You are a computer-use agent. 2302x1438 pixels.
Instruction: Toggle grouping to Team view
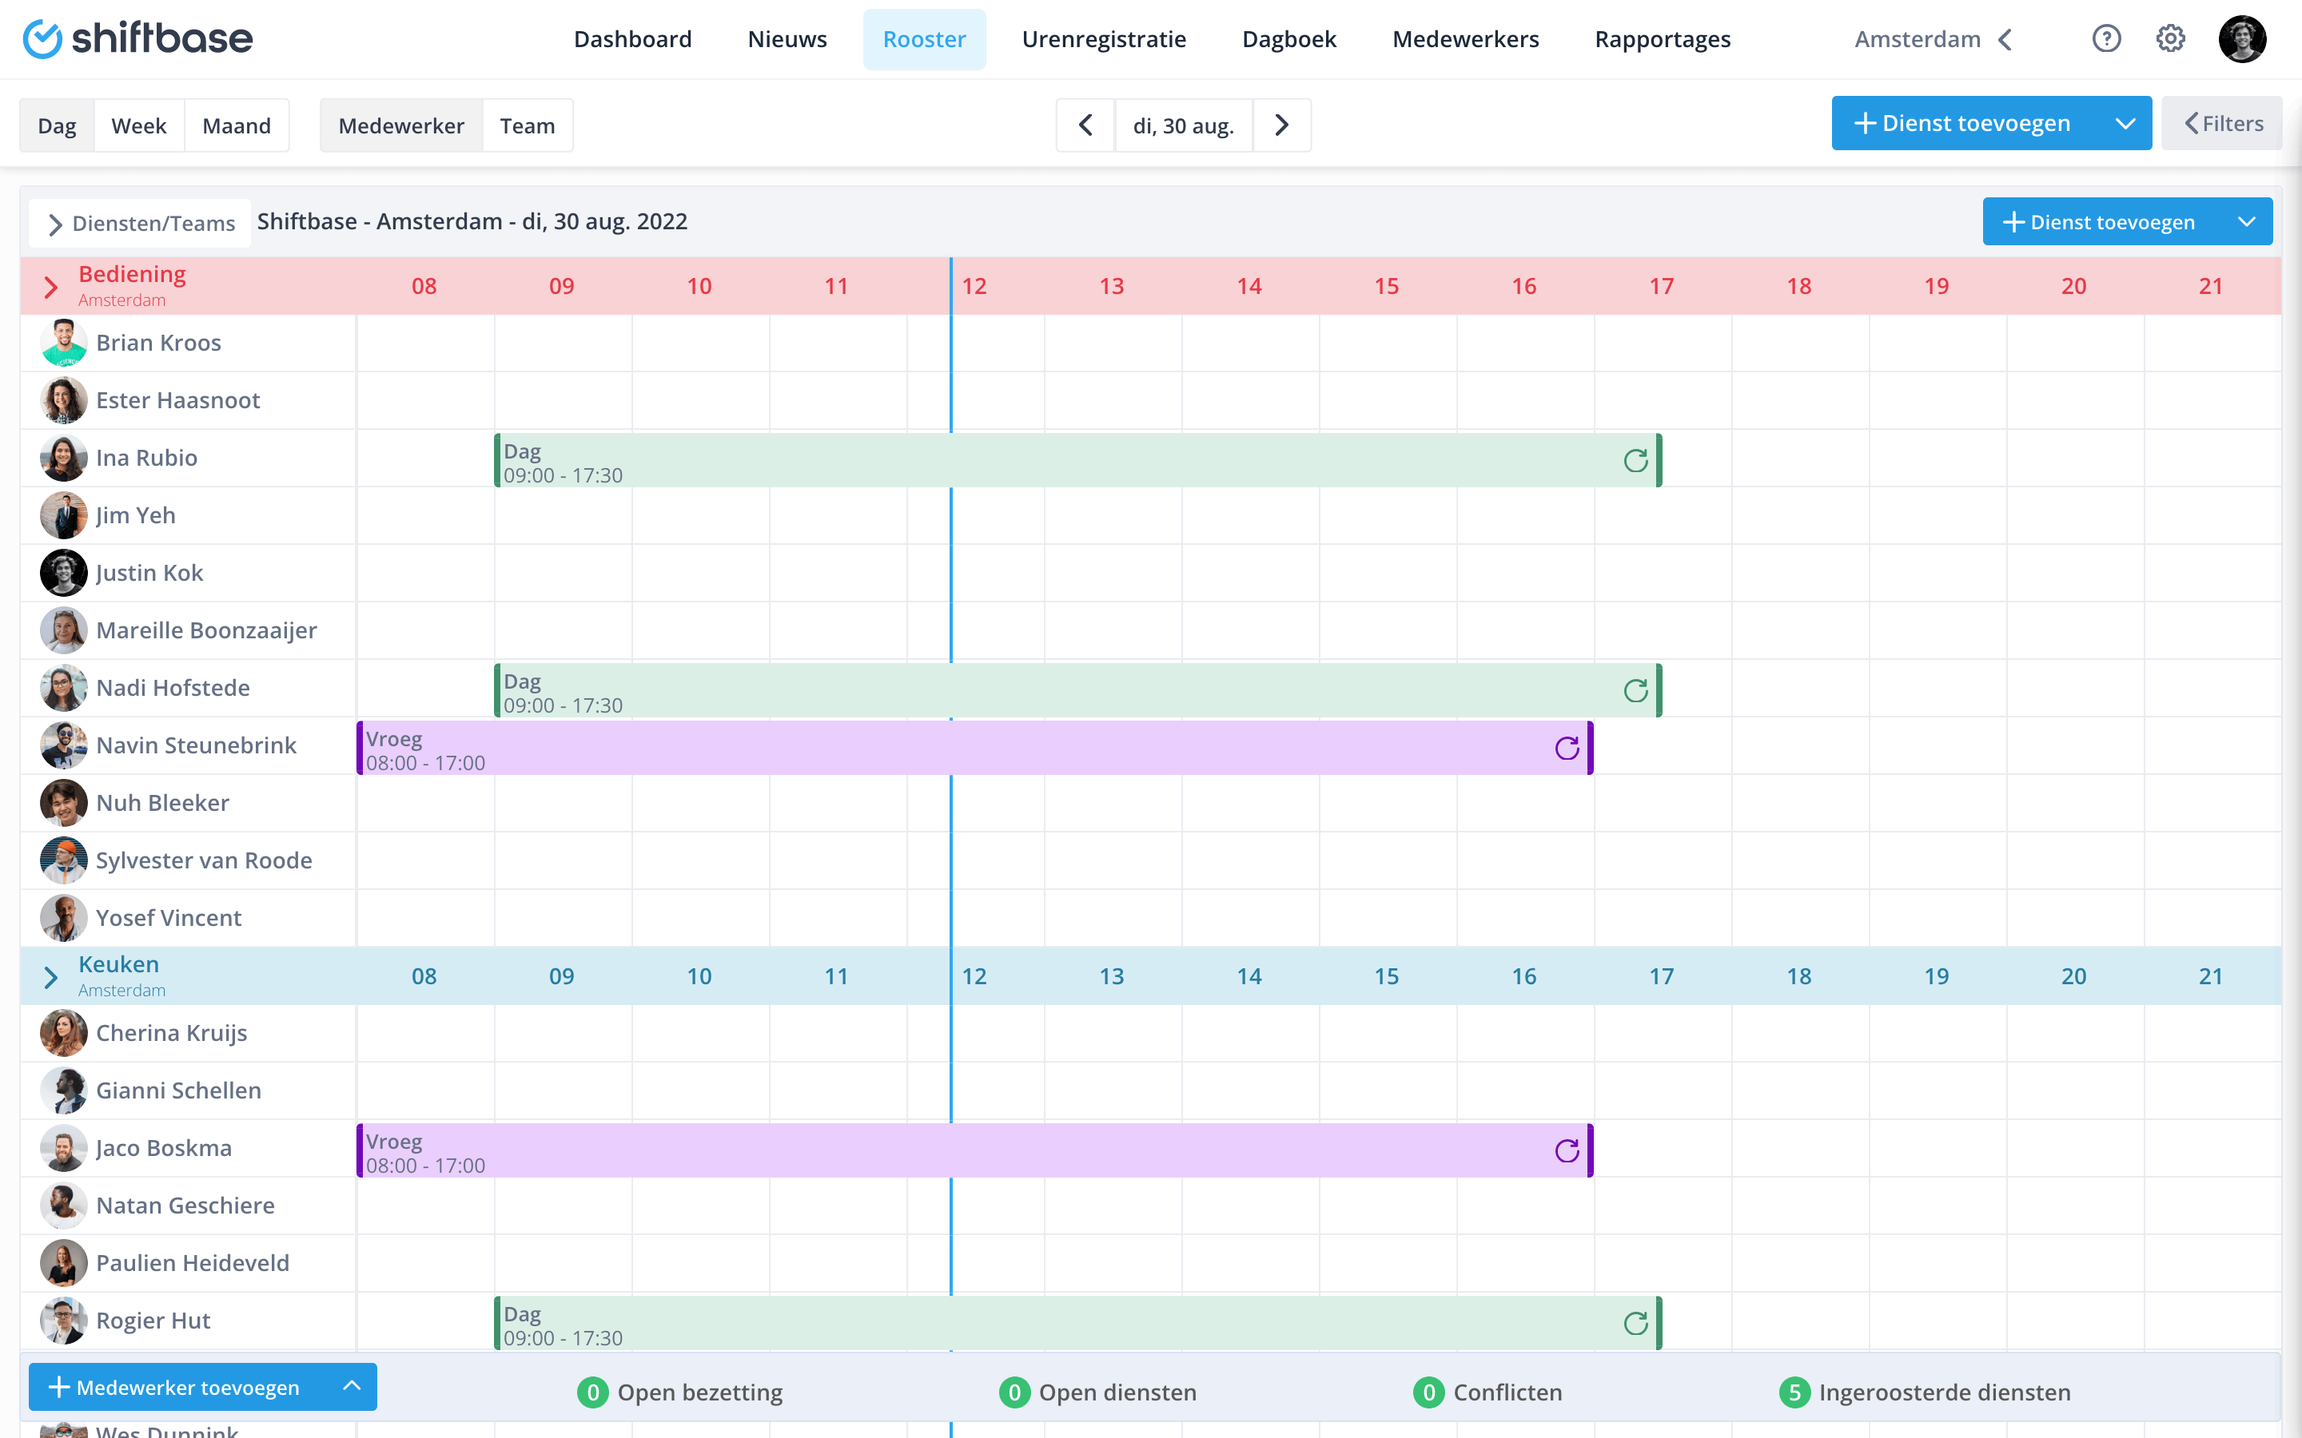(527, 125)
